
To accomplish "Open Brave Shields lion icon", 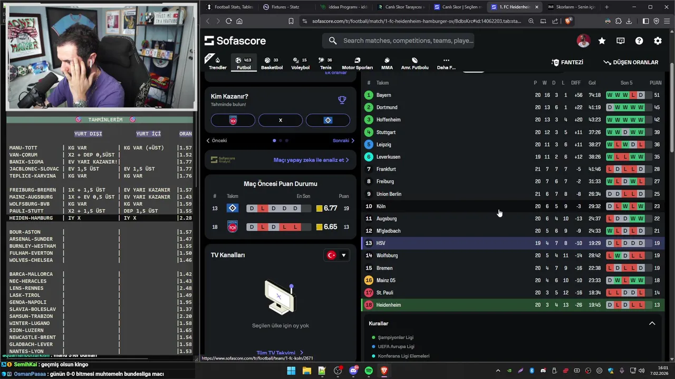I will click(x=568, y=21).
